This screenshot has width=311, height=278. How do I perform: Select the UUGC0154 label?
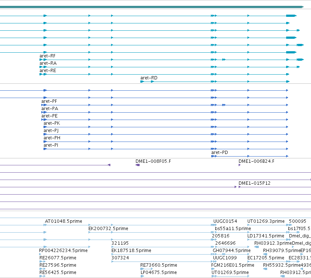[225, 221]
